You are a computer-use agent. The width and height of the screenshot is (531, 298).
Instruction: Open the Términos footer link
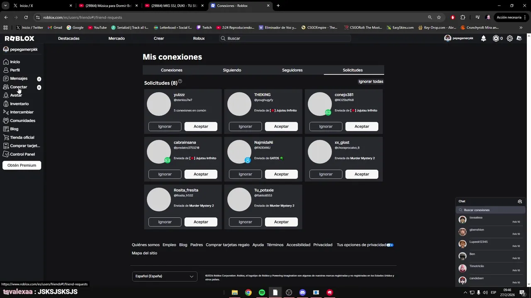coord(275,245)
